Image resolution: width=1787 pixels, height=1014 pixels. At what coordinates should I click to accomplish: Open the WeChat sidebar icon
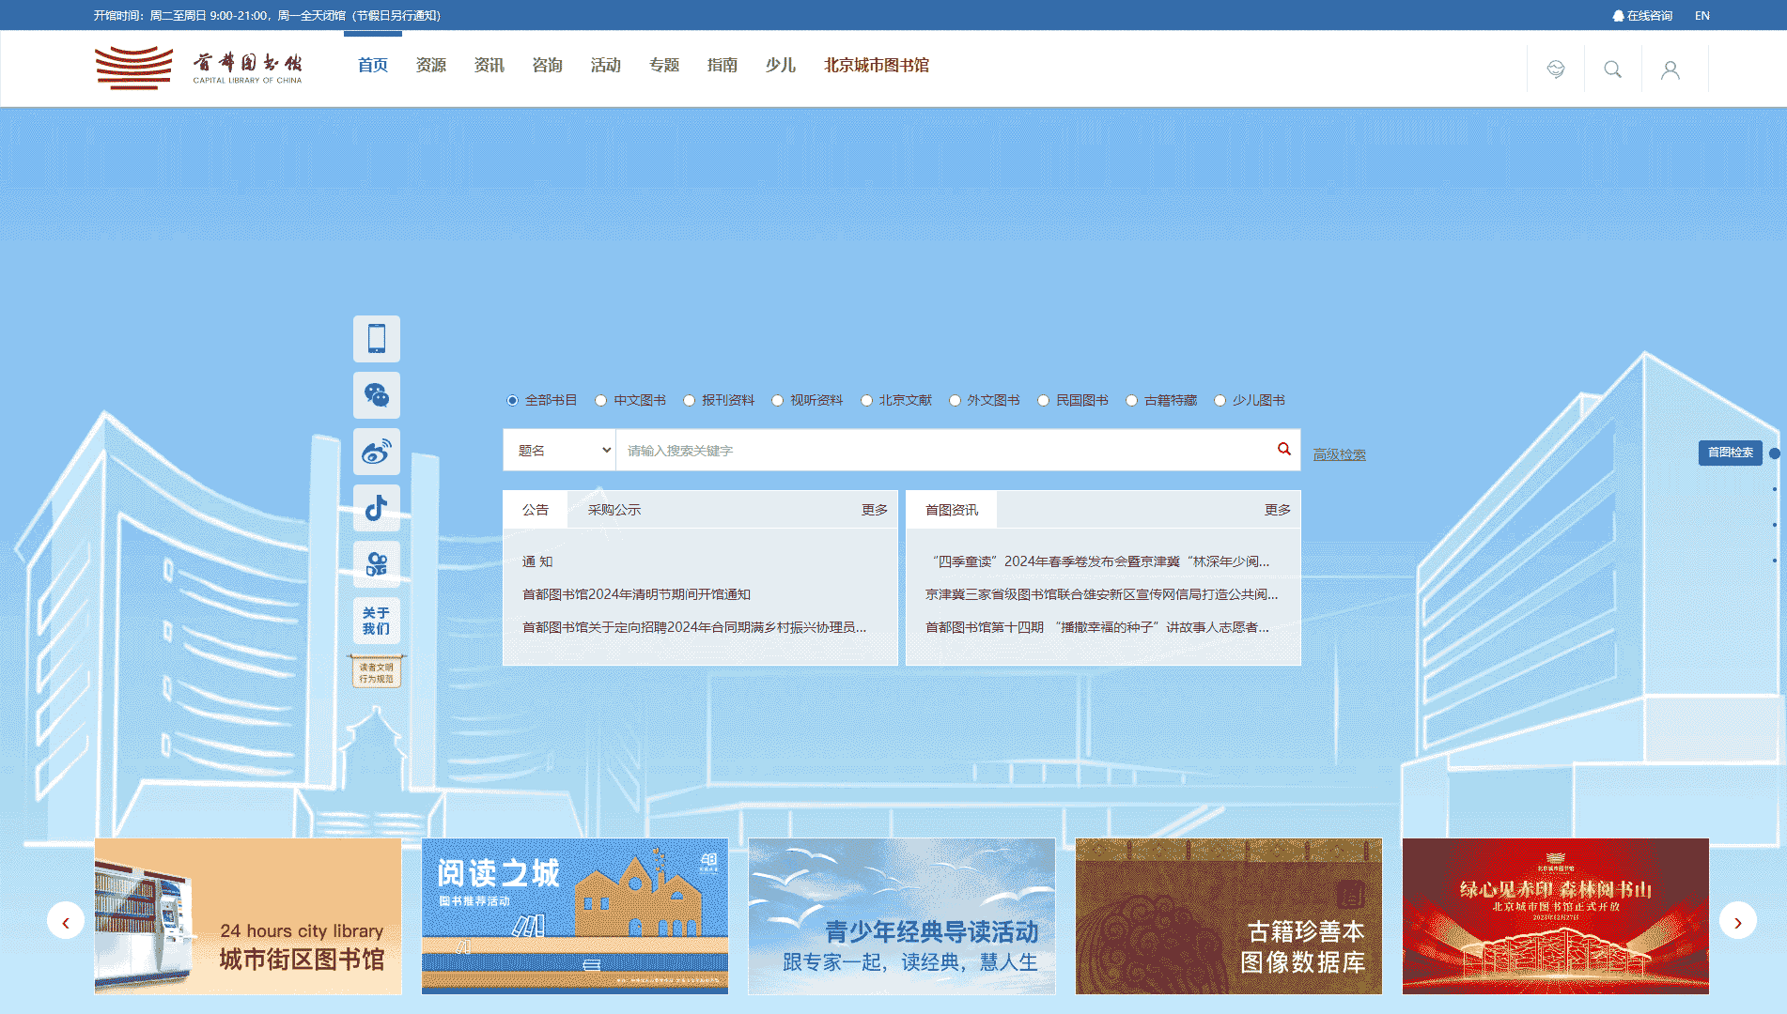coord(377,395)
